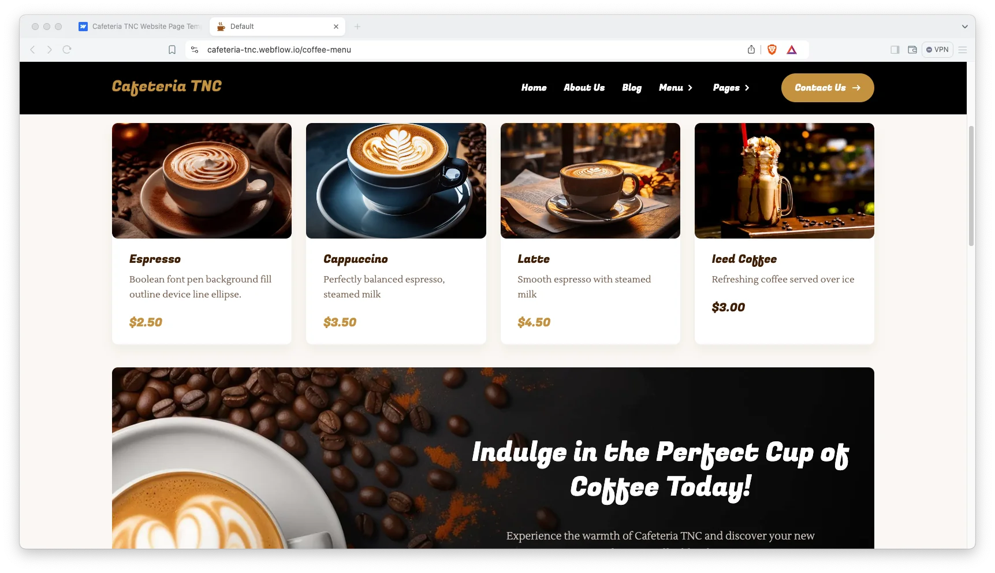This screenshot has width=995, height=573.
Task: Open the About Us link
Action: click(584, 88)
